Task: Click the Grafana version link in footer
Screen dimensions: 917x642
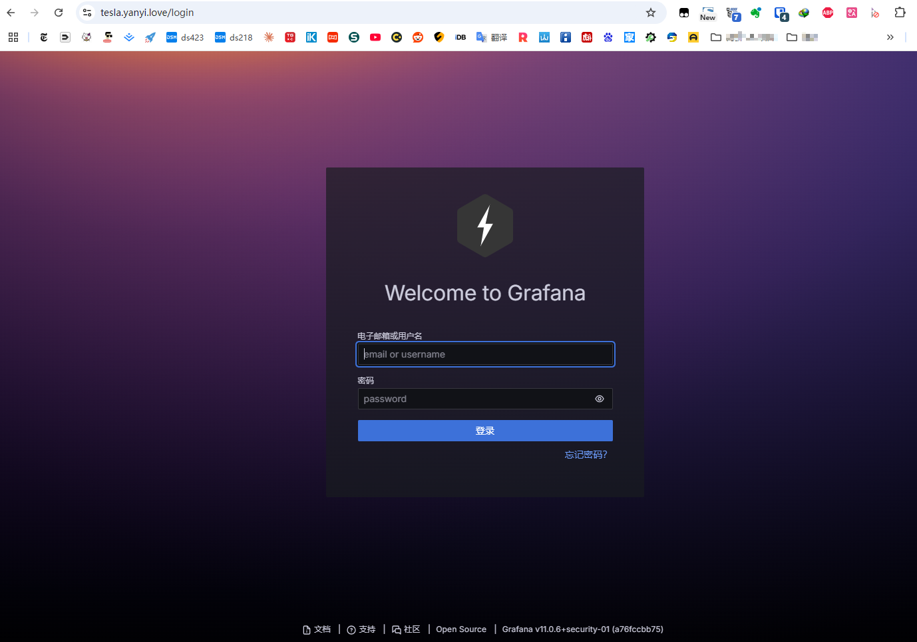Action: click(x=582, y=629)
